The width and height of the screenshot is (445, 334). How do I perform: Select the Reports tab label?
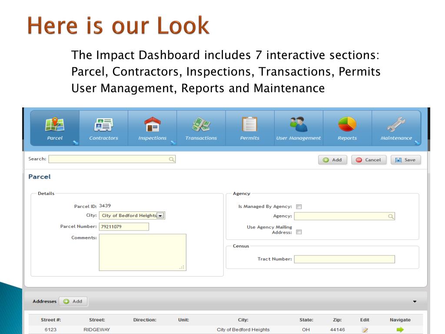pos(347,138)
